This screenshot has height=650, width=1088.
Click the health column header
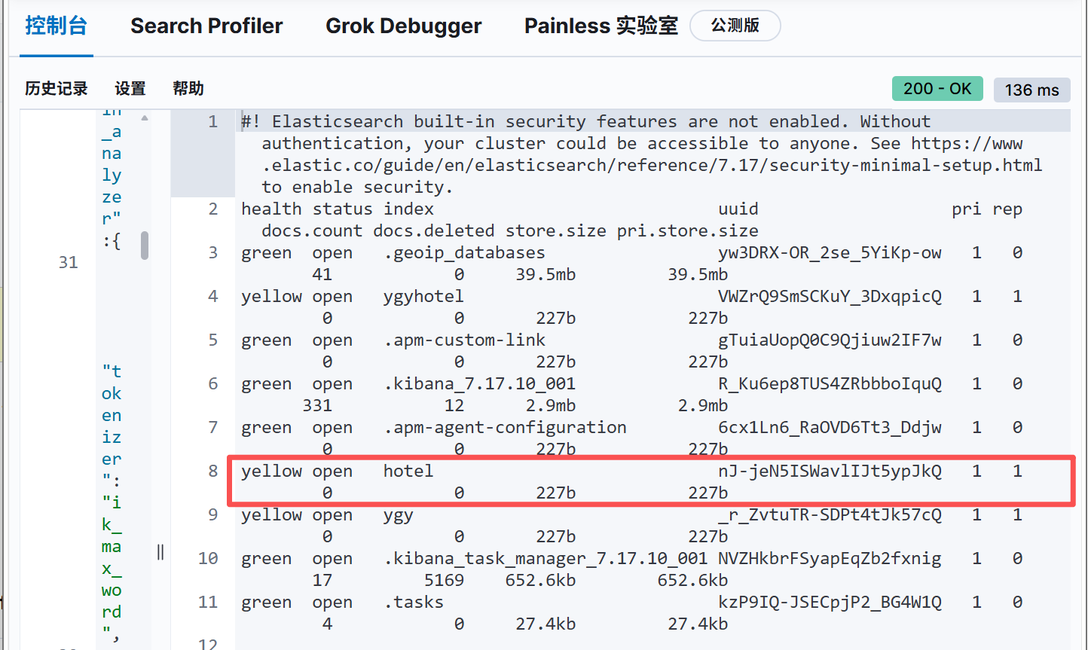pos(271,209)
